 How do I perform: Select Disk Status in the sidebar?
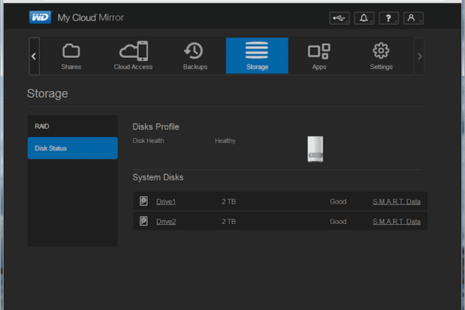click(x=72, y=148)
